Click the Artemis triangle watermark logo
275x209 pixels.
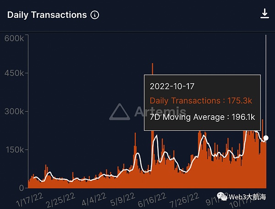(x=120, y=112)
